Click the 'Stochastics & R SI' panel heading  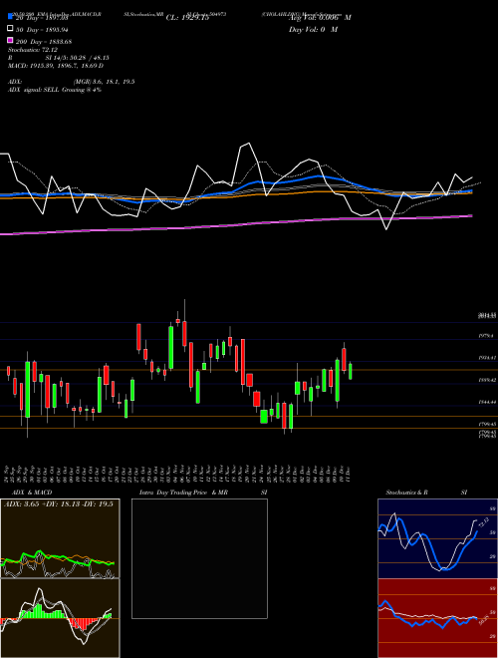426,493
